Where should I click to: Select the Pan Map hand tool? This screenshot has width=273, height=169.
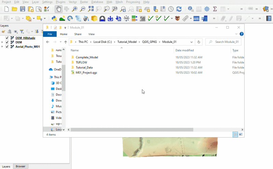(x=58, y=9)
